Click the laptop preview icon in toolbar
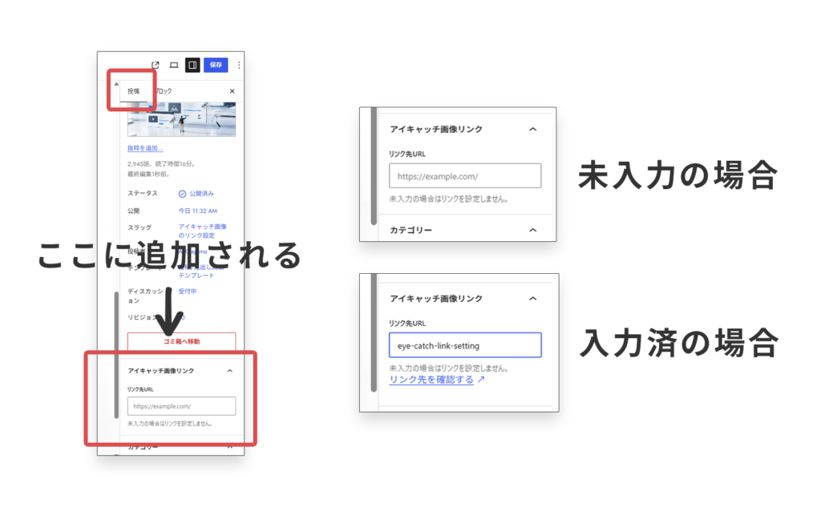The width and height of the screenshot is (821, 507). (x=174, y=65)
